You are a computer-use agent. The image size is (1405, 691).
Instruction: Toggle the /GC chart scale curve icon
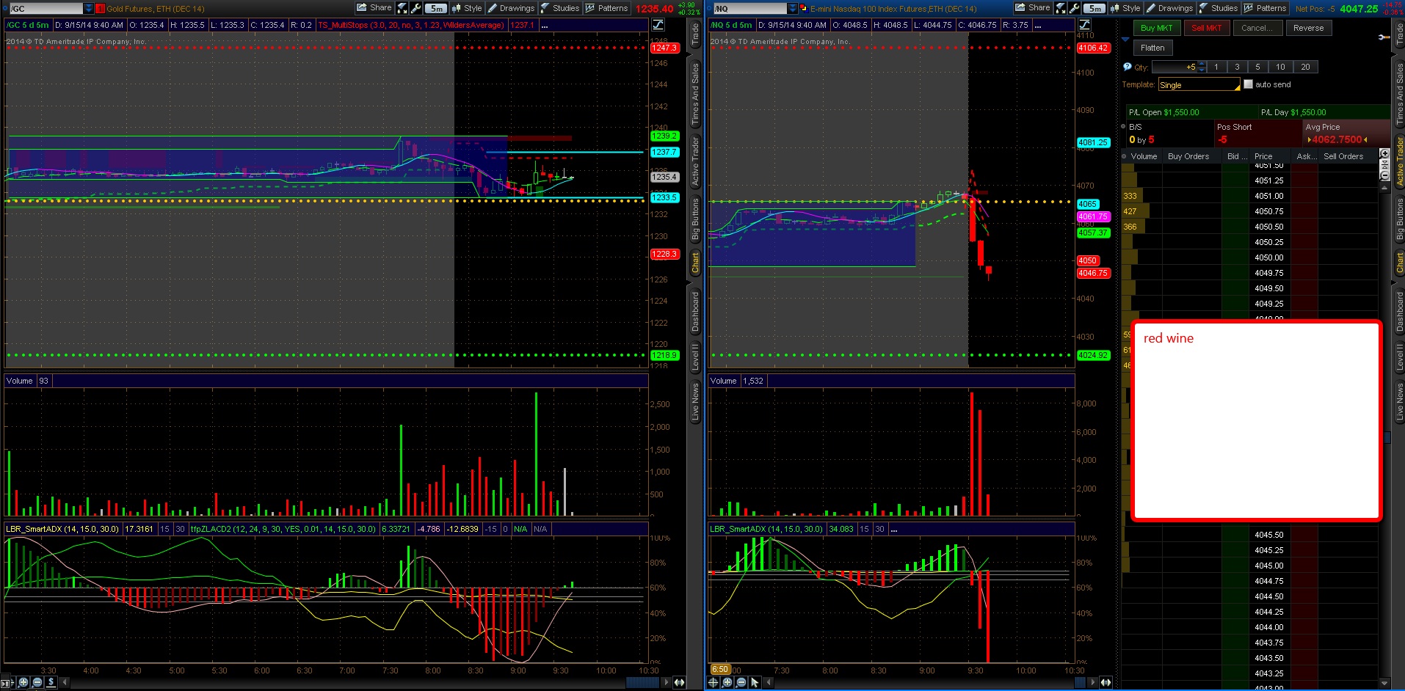[658, 25]
